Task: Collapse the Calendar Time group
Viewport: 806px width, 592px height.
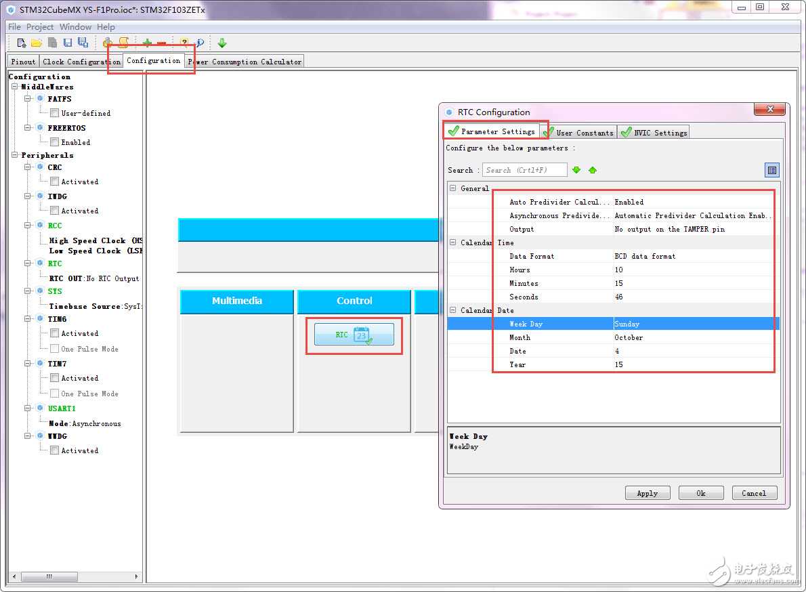Action: tap(453, 242)
